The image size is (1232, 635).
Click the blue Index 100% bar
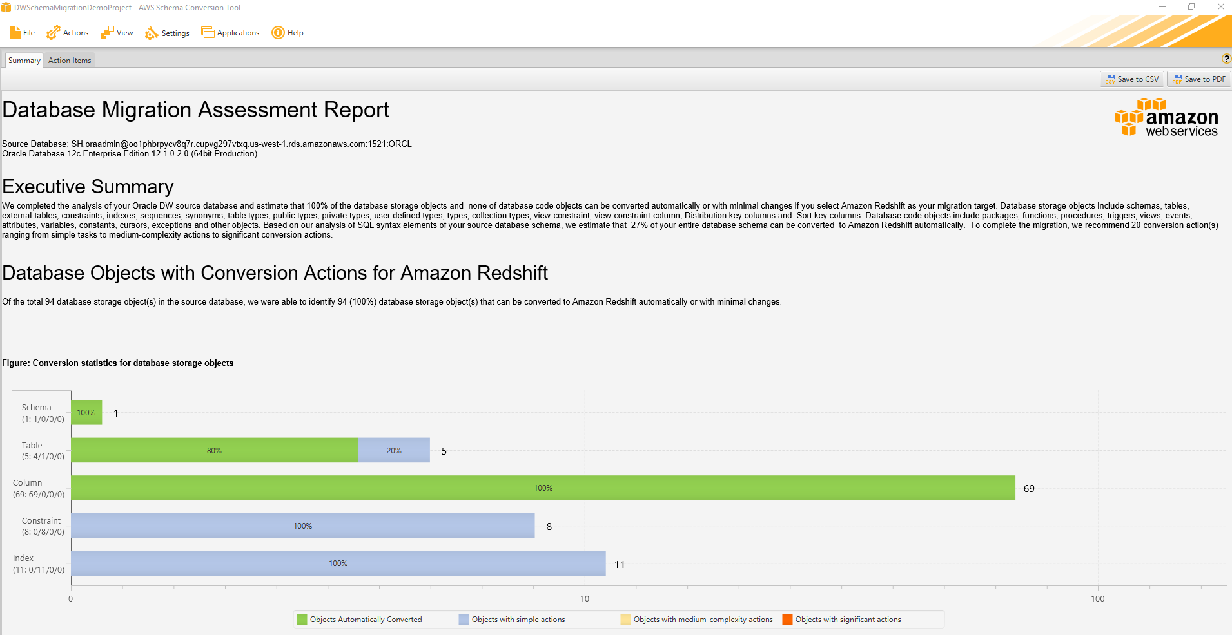pyautogui.click(x=338, y=564)
